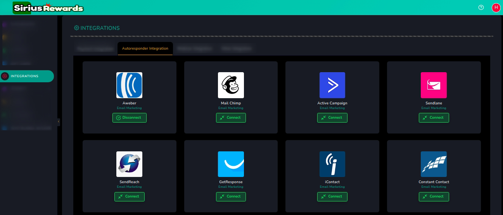
Task: Click the Sendlane name label
Action: click(x=434, y=103)
